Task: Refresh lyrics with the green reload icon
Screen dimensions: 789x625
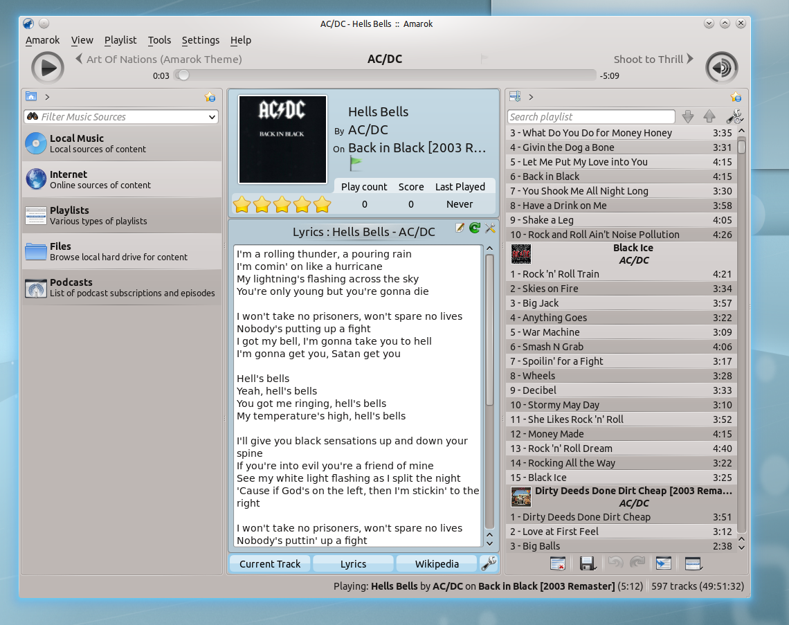Action: pyautogui.click(x=475, y=227)
